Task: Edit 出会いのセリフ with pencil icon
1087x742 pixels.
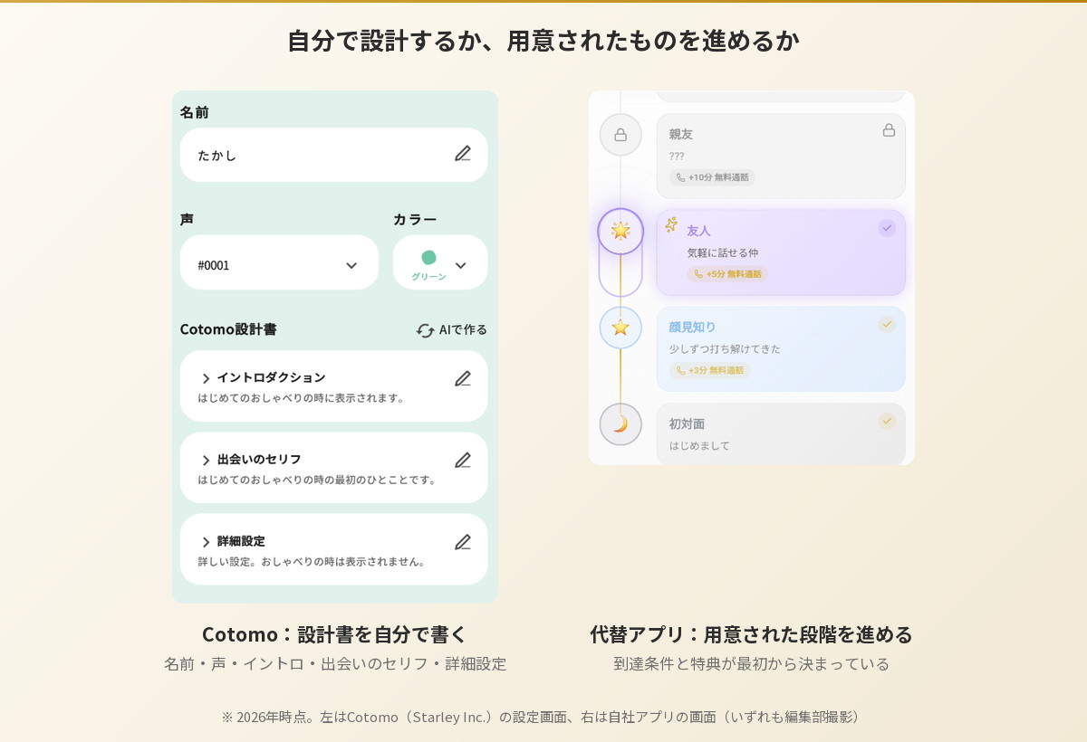Action: point(463,460)
